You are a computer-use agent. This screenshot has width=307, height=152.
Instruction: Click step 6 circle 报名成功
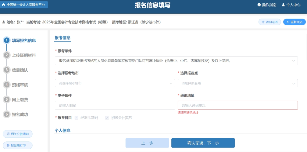click(x=6, y=114)
